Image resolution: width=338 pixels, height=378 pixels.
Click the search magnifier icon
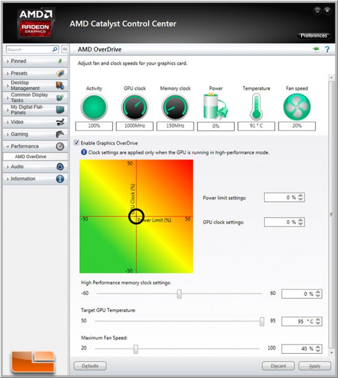click(55, 49)
